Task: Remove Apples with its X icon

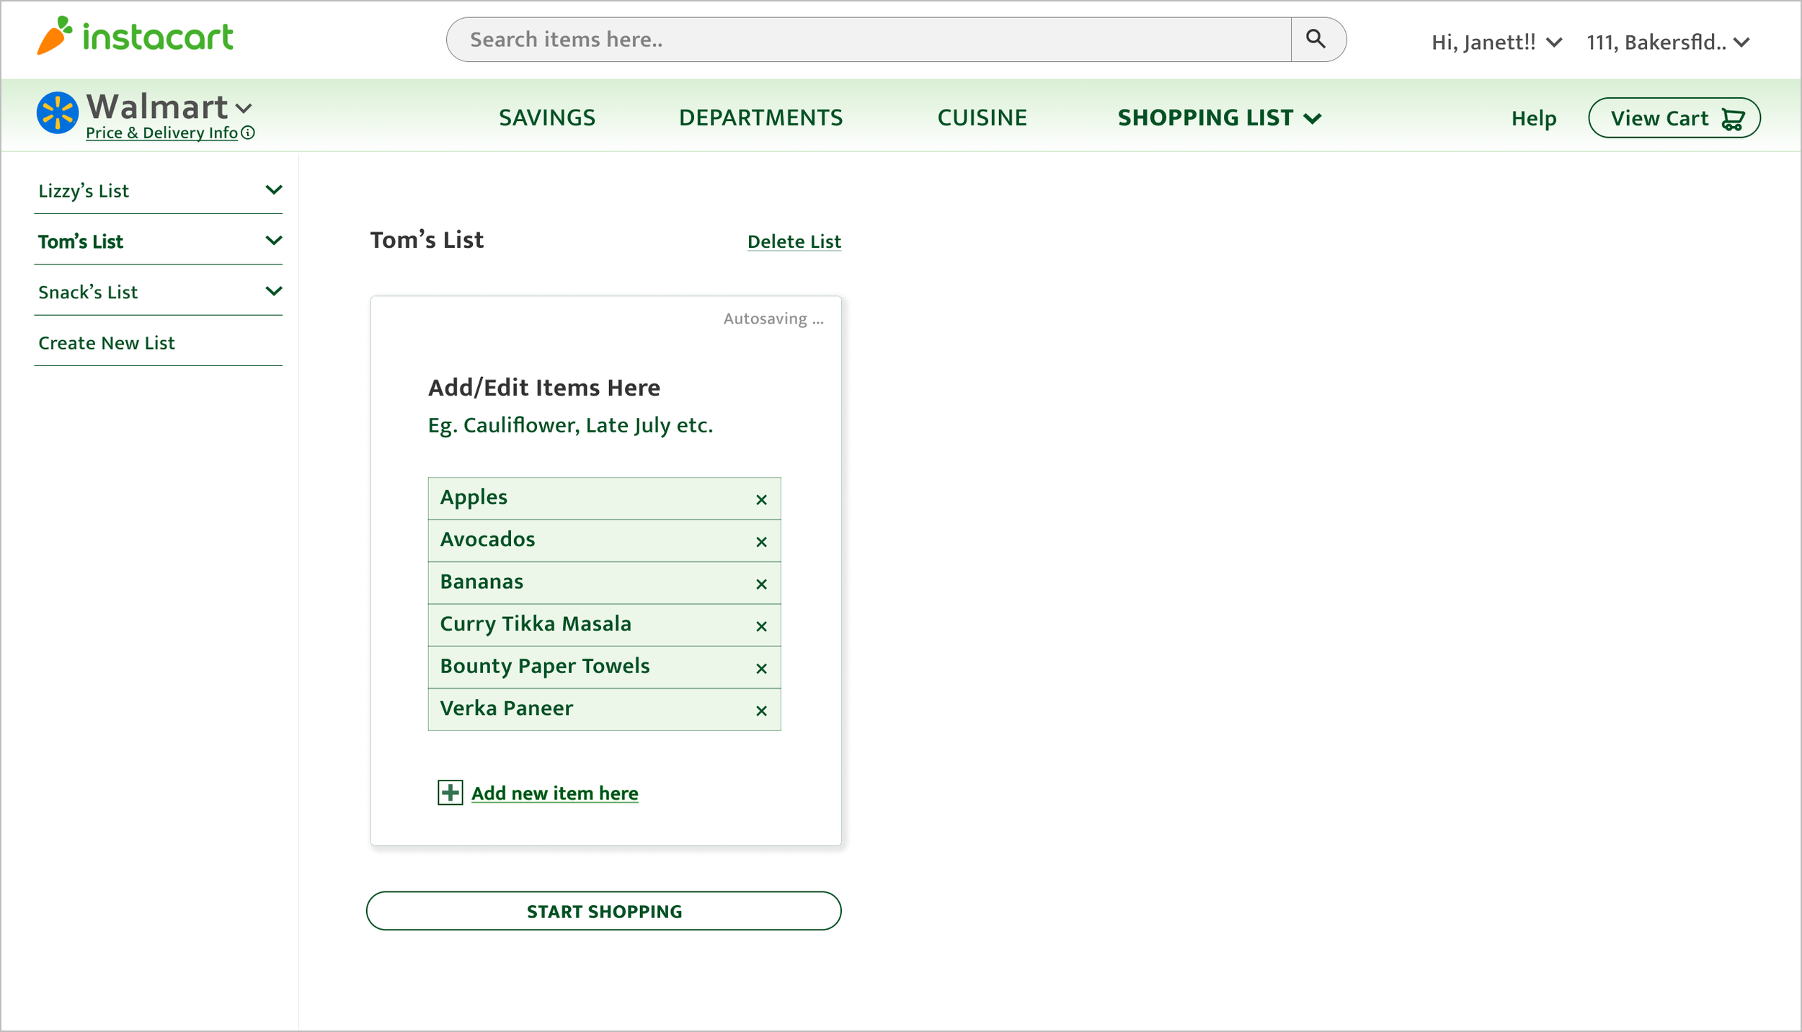Action: pyautogui.click(x=761, y=499)
